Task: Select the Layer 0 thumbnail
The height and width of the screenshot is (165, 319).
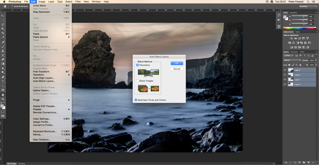Action: click(291, 84)
